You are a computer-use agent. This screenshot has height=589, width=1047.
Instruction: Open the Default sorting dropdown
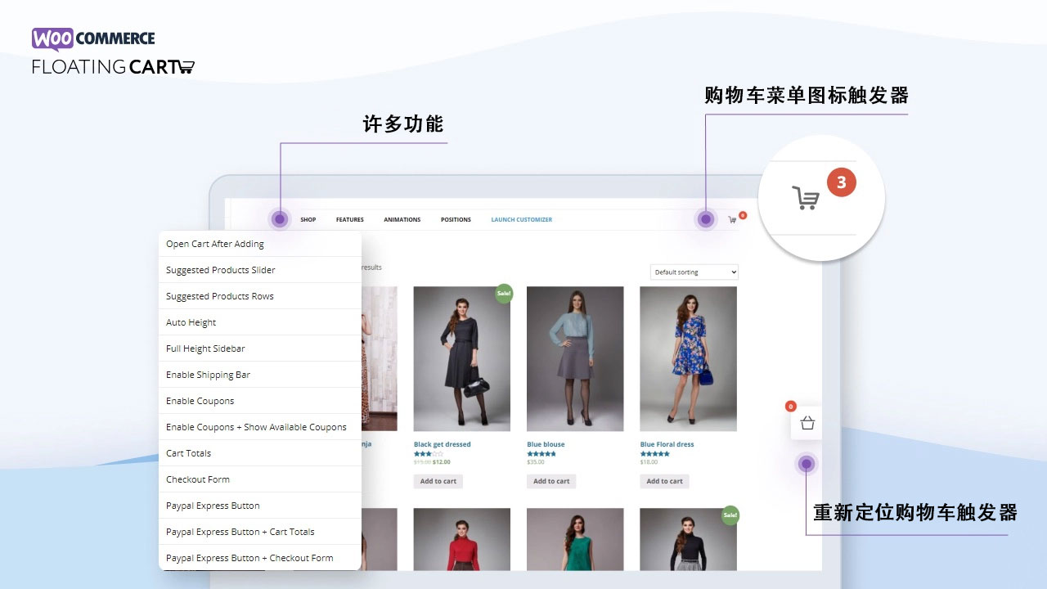point(694,272)
